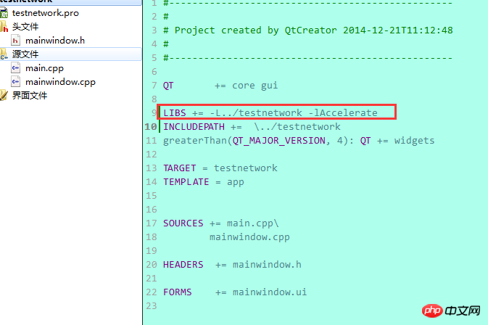Click the HEADERS += mainwindow.h line
This screenshot has height=325, width=488.
click(x=232, y=265)
